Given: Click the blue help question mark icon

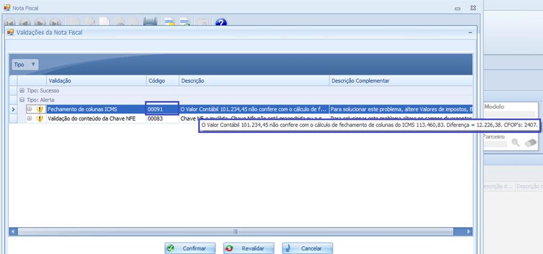Looking at the screenshot, I should pos(221,23).
